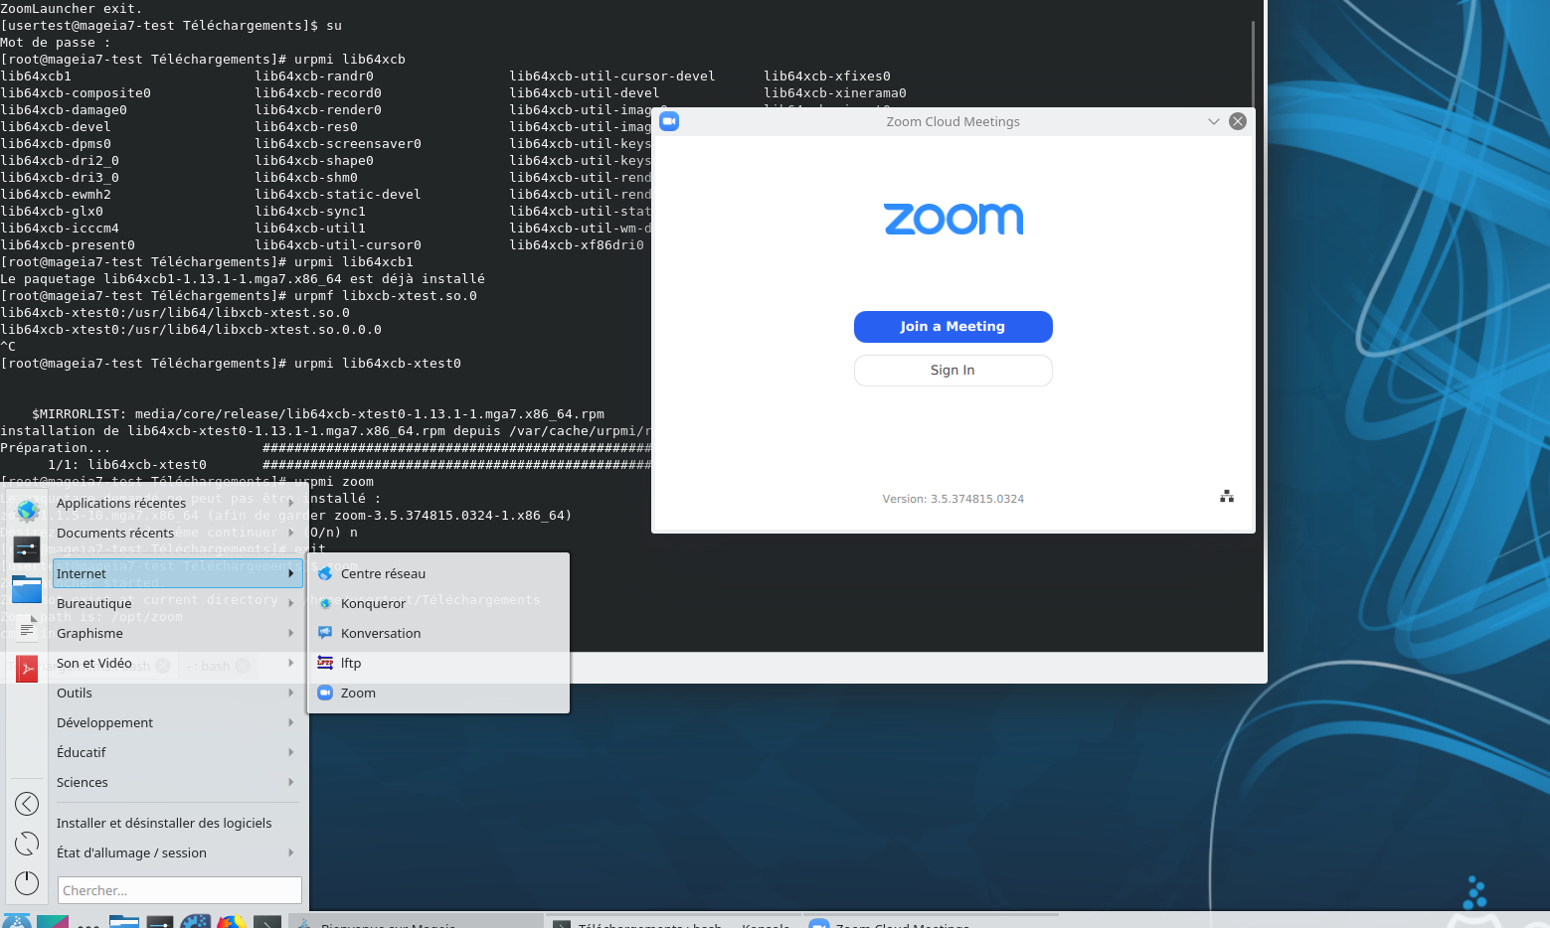
Task: Expand Graphisme category arrow
Action: point(291,633)
